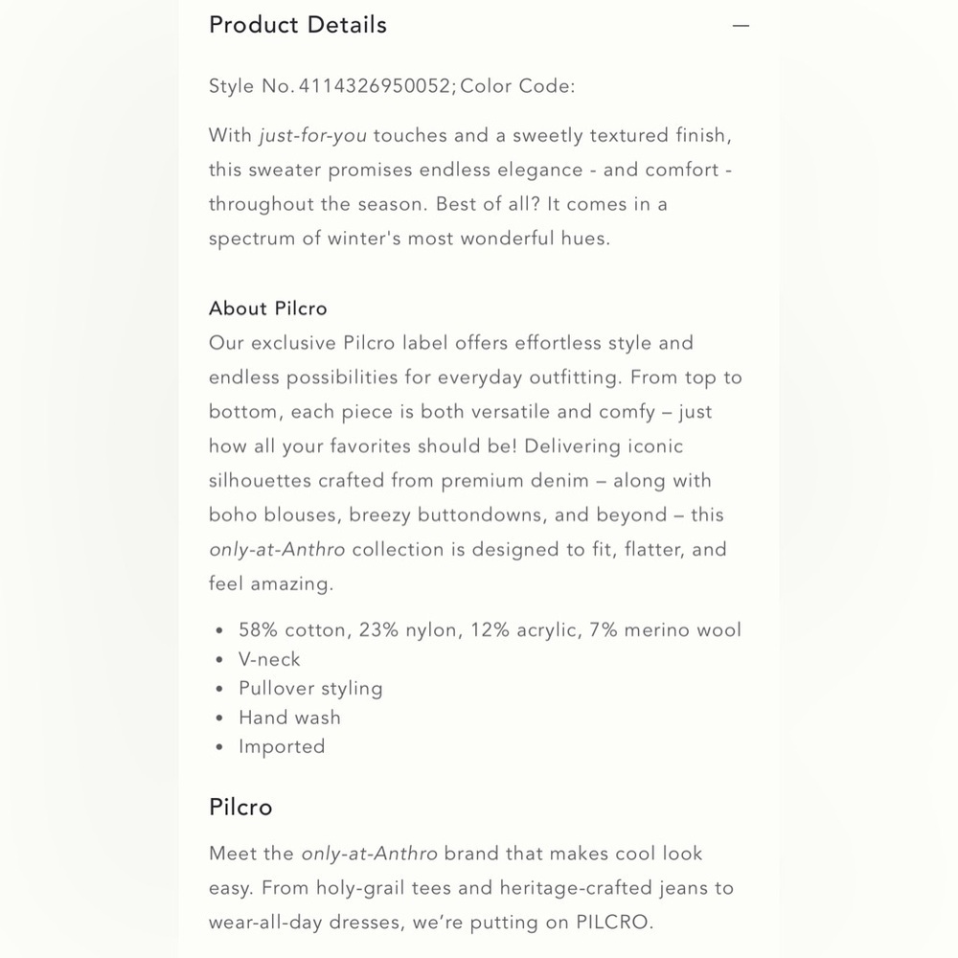Click the Color Code label

click(x=517, y=85)
